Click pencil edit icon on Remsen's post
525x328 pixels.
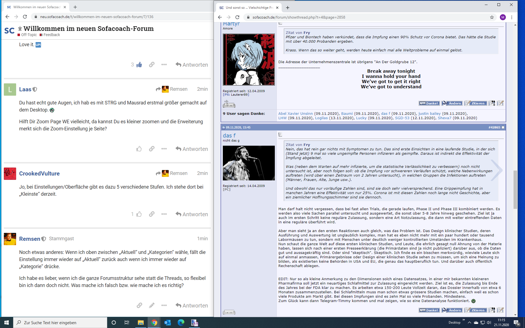point(151,305)
